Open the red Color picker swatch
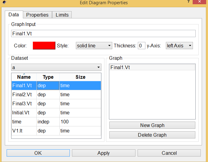Image resolution: width=208 pixels, height=162 pixels. [x=44, y=46]
